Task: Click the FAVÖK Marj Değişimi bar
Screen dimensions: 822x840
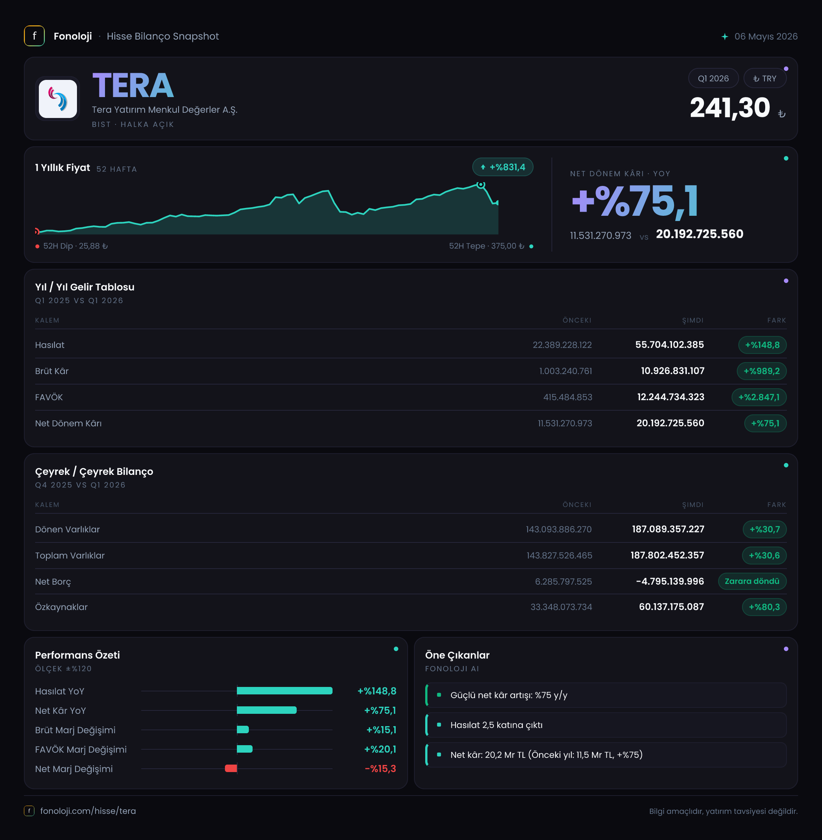Action: click(x=245, y=749)
